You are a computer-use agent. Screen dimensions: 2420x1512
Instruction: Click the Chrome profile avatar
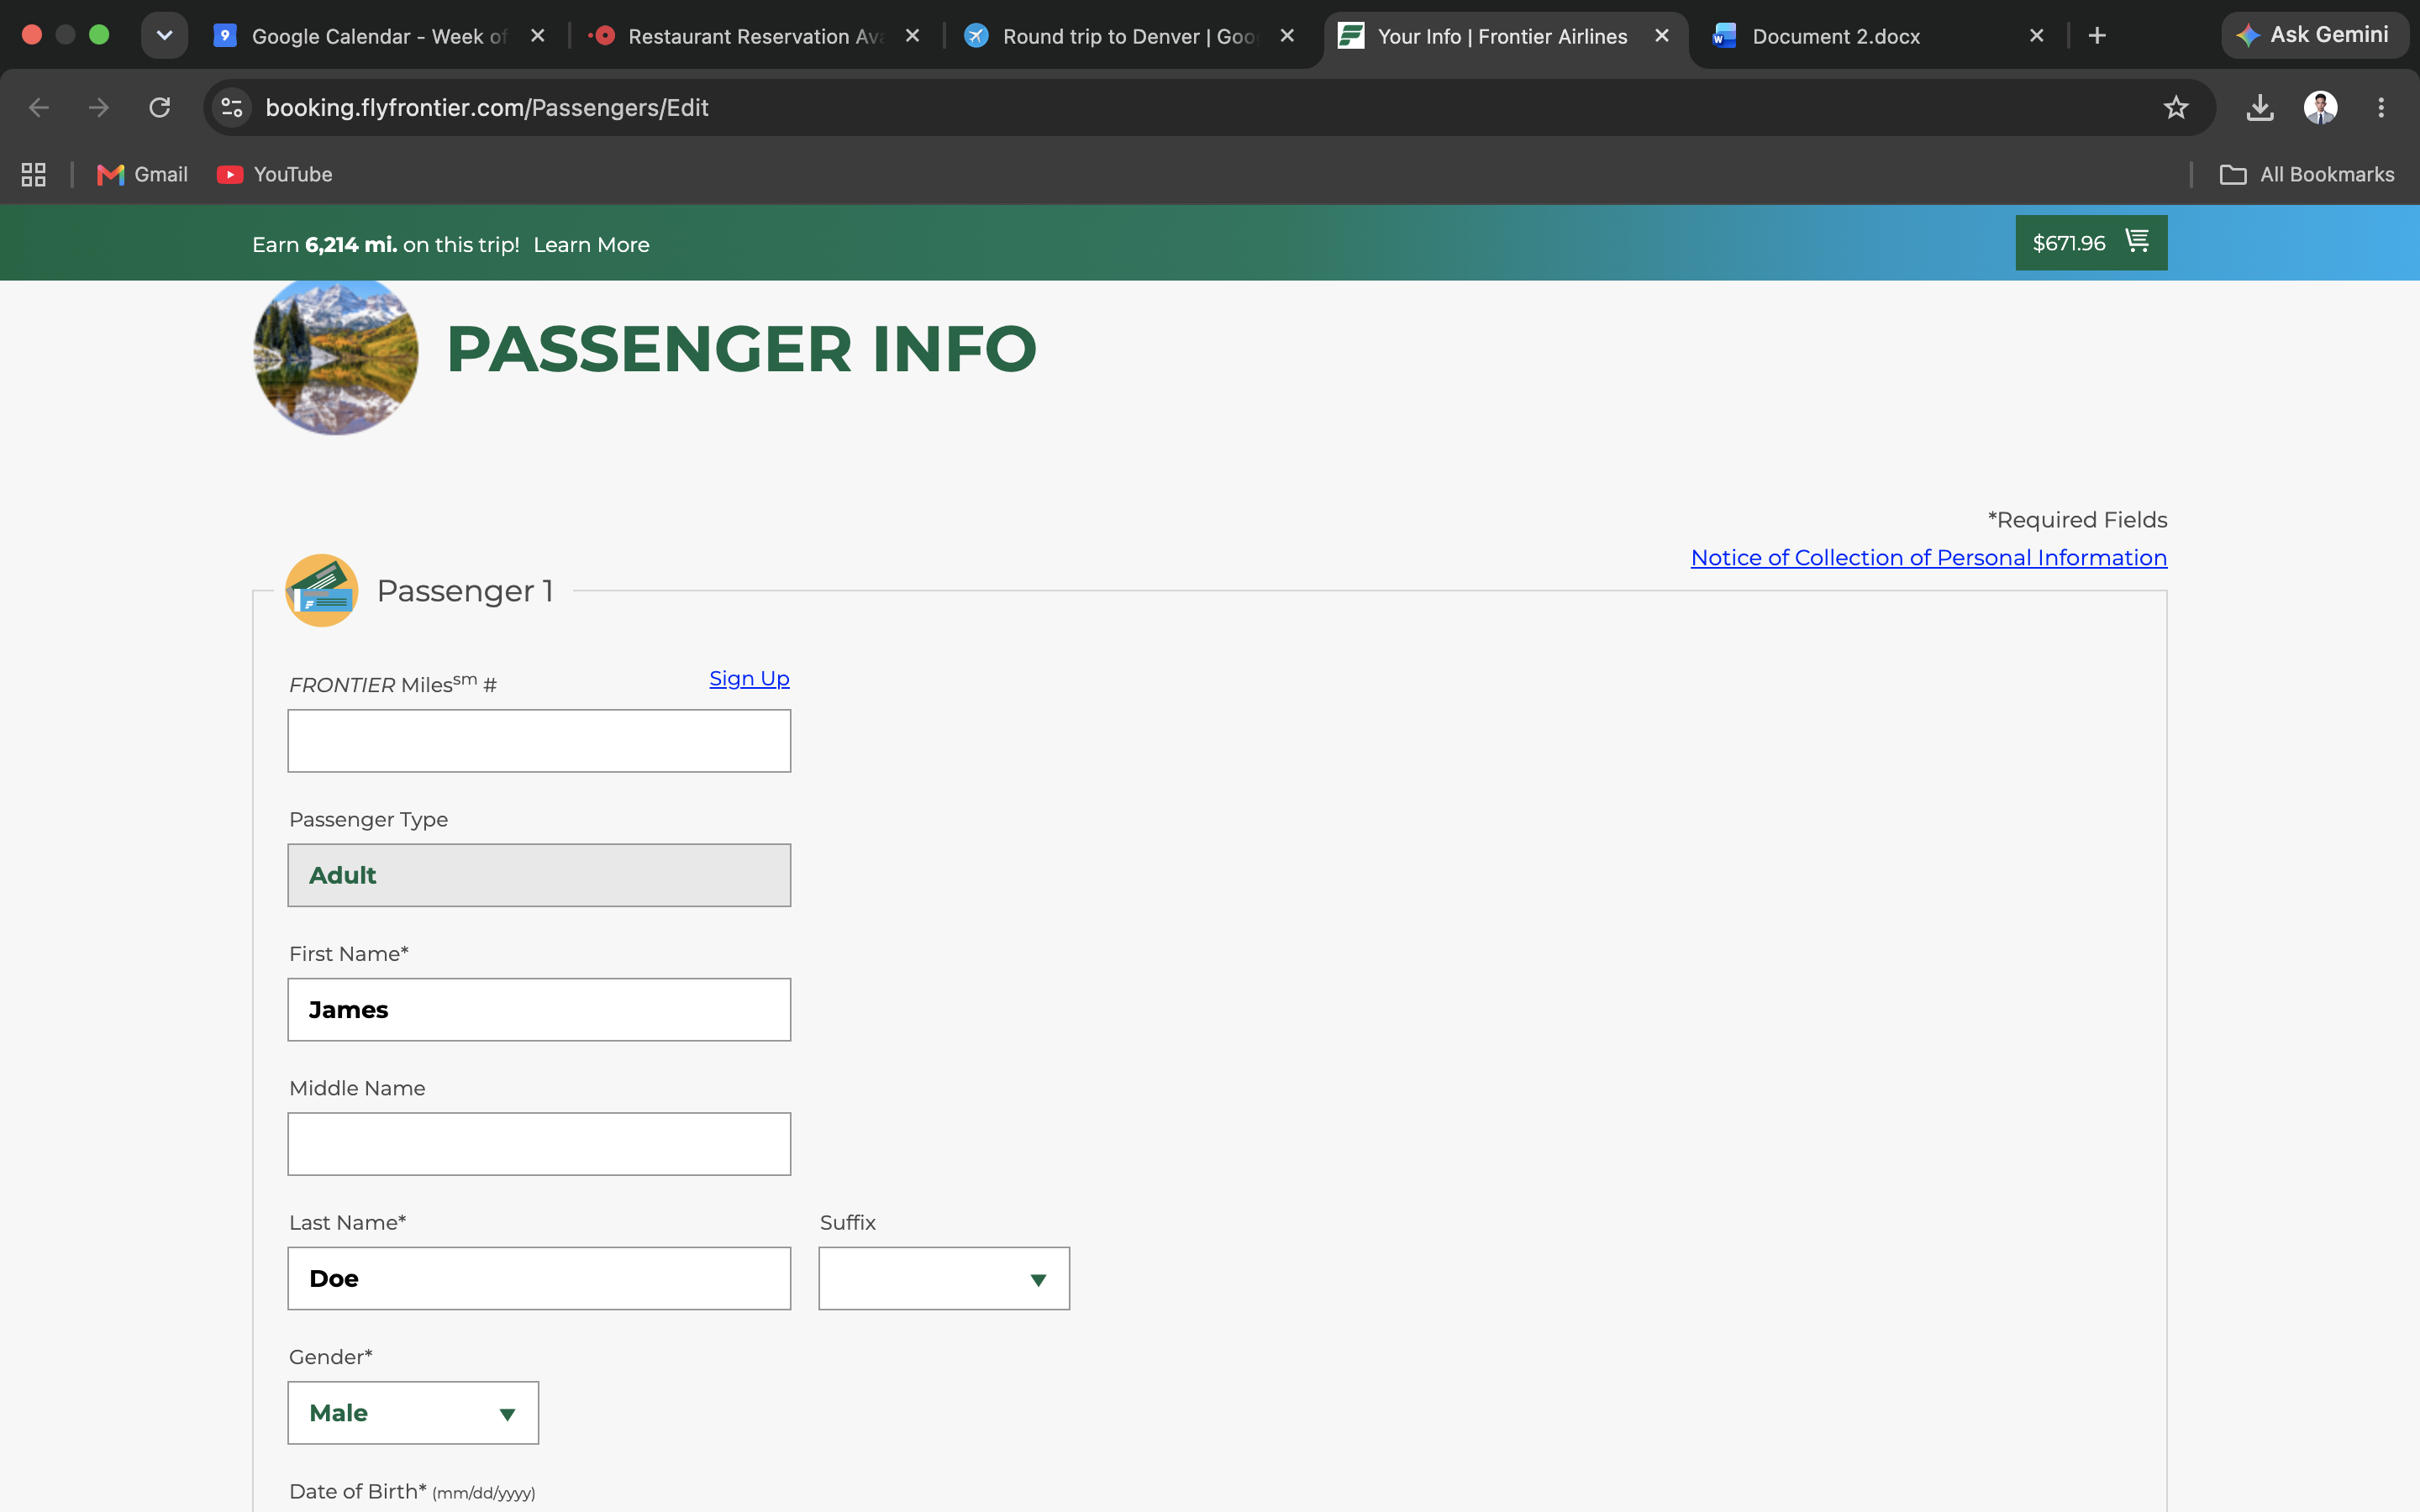point(2320,108)
